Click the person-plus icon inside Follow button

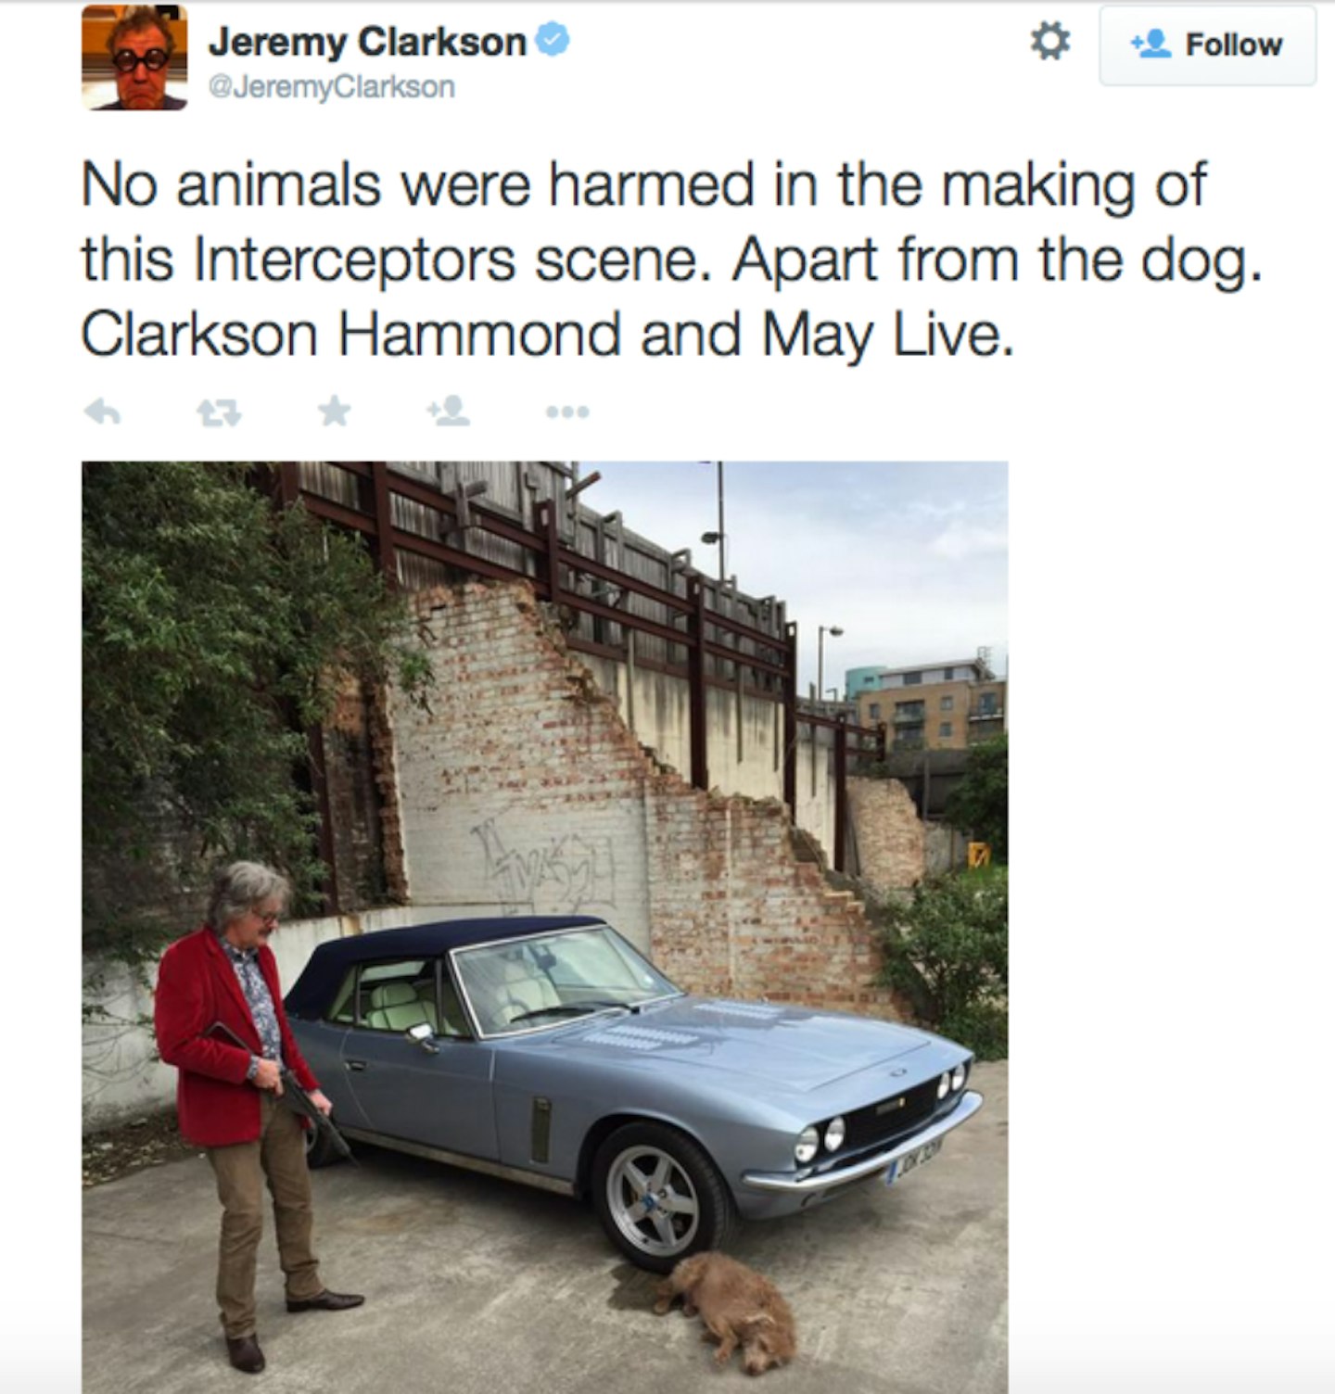click(x=1151, y=45)
